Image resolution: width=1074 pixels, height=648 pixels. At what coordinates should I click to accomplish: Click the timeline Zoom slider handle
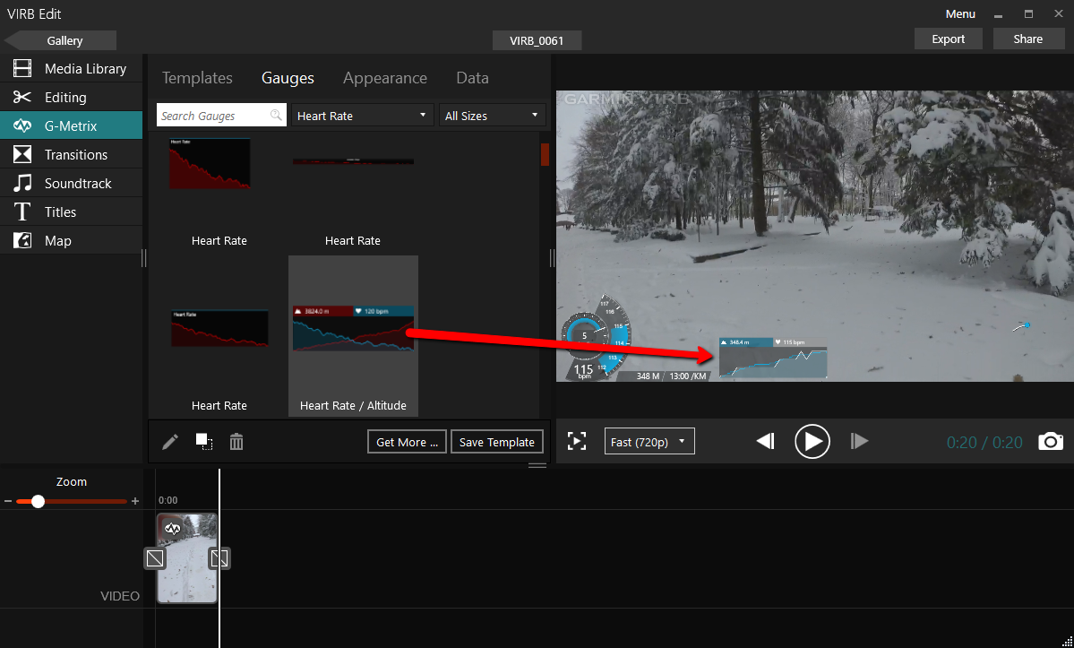tap(38, 501)
